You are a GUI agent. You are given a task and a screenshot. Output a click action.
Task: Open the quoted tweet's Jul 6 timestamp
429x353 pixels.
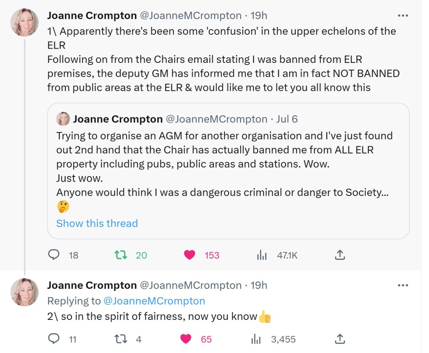pyautogui.click(x=287, y=119)
